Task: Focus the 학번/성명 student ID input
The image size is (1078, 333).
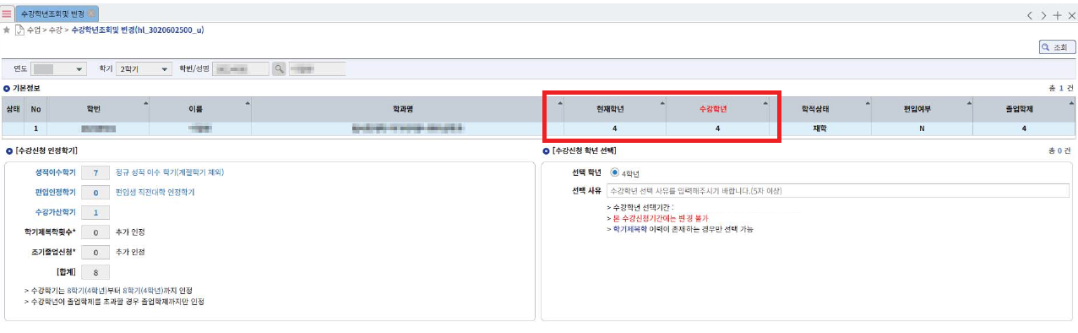Action: tap(241, 69)
